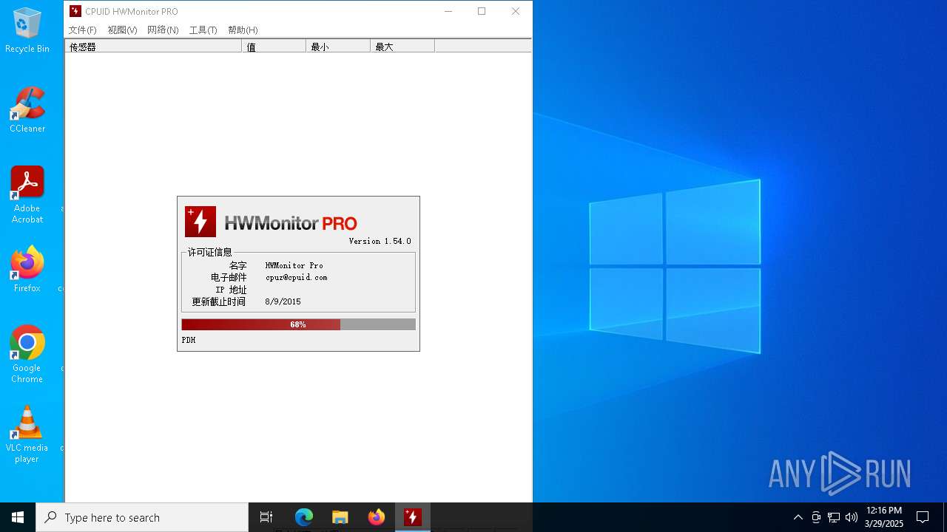Launch Microsoft Edge from the taskbar
Viewport: 947px width, 532px height.
point(303,517)
